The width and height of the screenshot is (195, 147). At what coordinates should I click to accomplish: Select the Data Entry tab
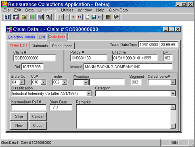click(x=57, y=37)
